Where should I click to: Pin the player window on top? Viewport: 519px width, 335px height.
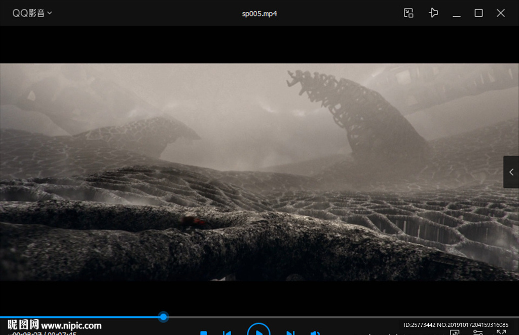tap(433, 13)
